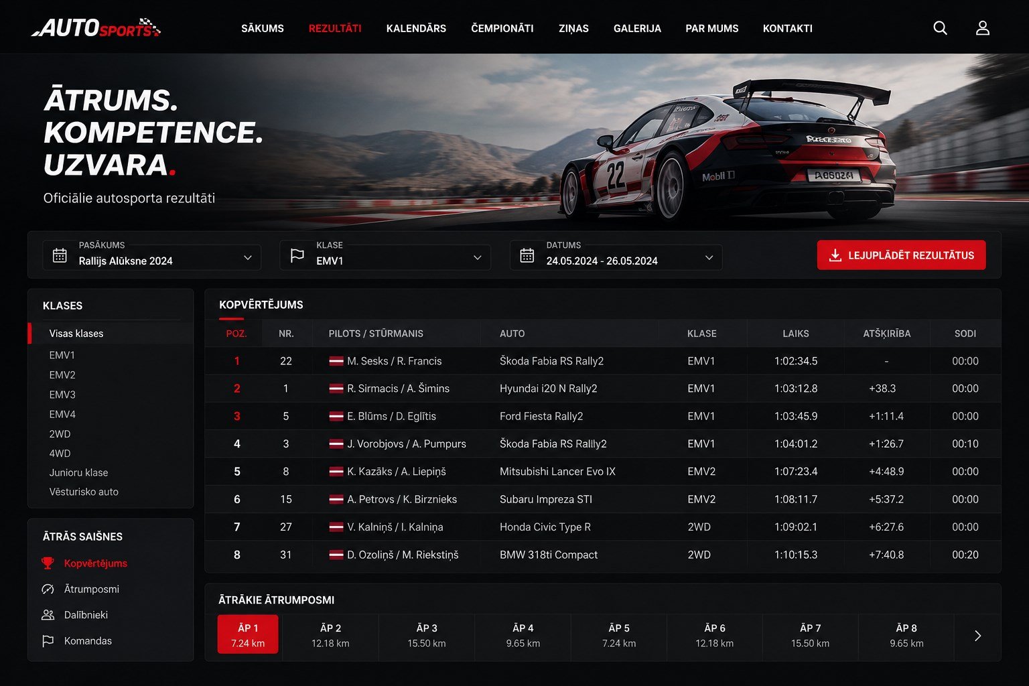Open Kalendārs in the top menu
This screenshot has width=1029, height=686.
click(x=416, y=28)
